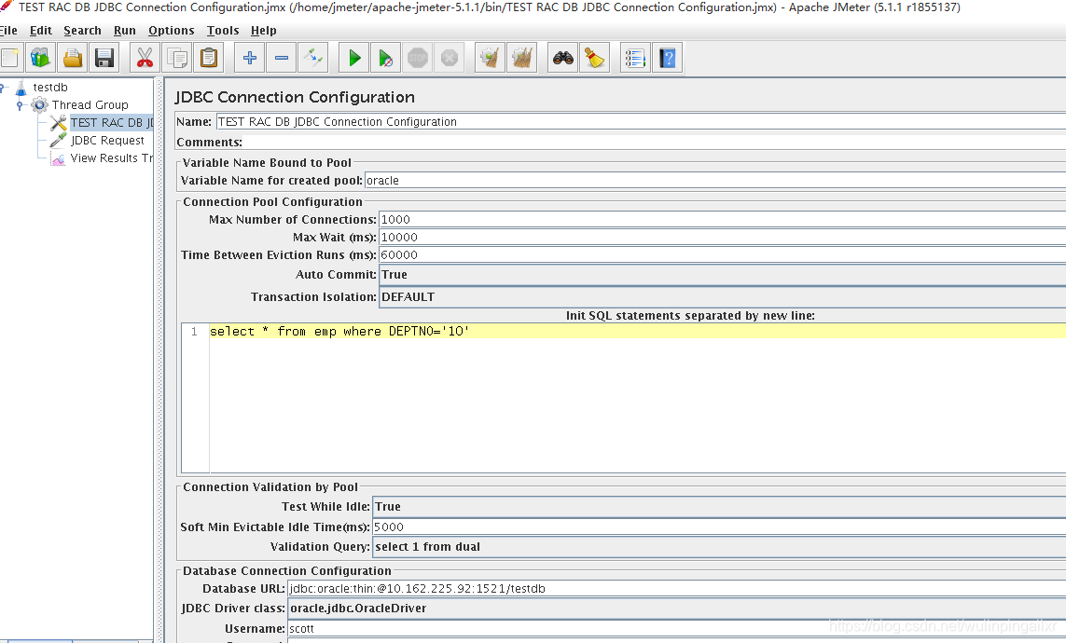Click the Comments field
The width and height of the screenshot is (1066, 643).
(655, 142)
